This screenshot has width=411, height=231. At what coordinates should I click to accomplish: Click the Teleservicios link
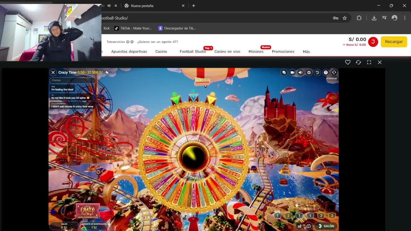(116, 42)
